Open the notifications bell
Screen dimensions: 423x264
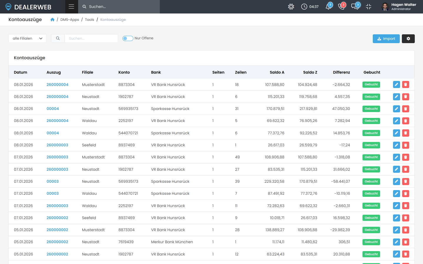[329, 6]
